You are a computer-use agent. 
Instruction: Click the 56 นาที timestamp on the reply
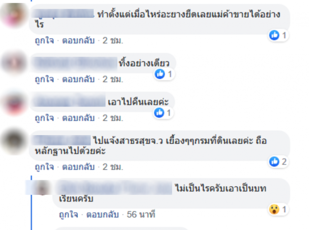coord(141,215)
